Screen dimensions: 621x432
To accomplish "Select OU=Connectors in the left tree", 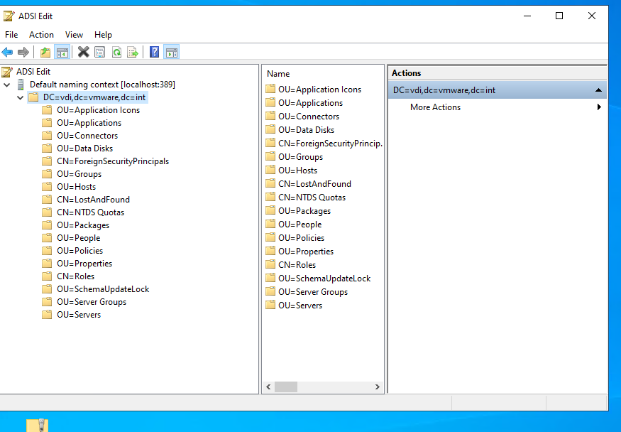I will click(x=87, y=136).
